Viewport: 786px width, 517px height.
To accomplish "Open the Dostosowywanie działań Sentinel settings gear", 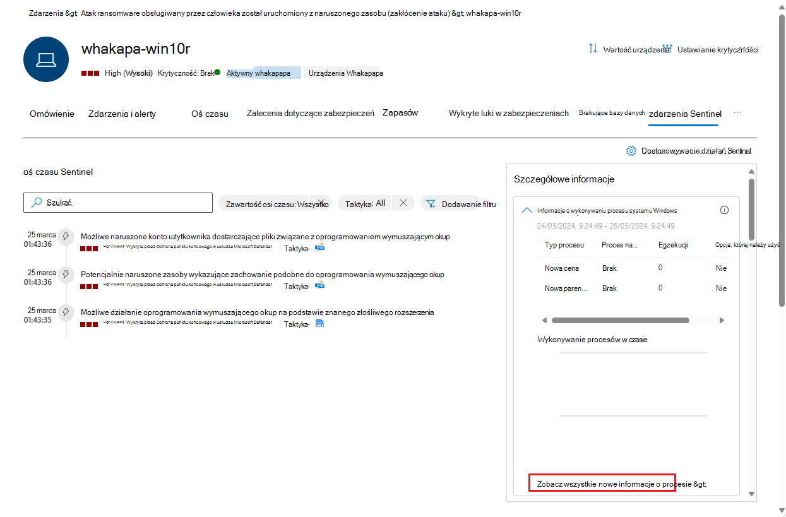I will pyautogui.click(x=631, y=151).
